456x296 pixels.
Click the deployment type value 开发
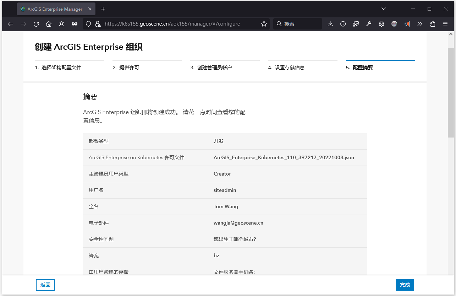coord(219,141)
